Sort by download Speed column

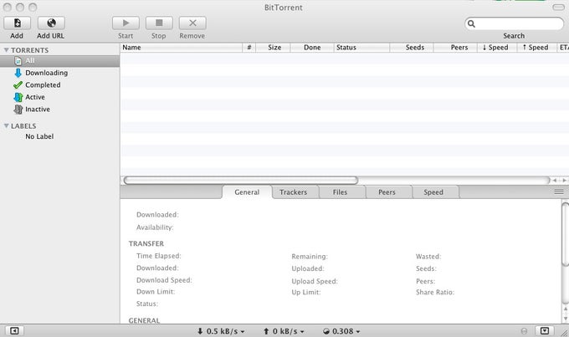pyautogui.click(x=497, y=48)
